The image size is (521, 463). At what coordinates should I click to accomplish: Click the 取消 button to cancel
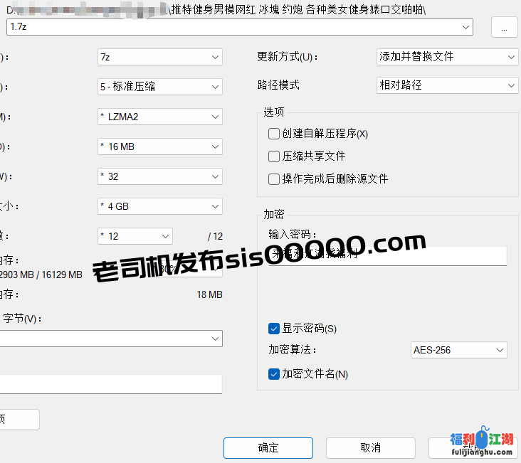pos(370,448)
